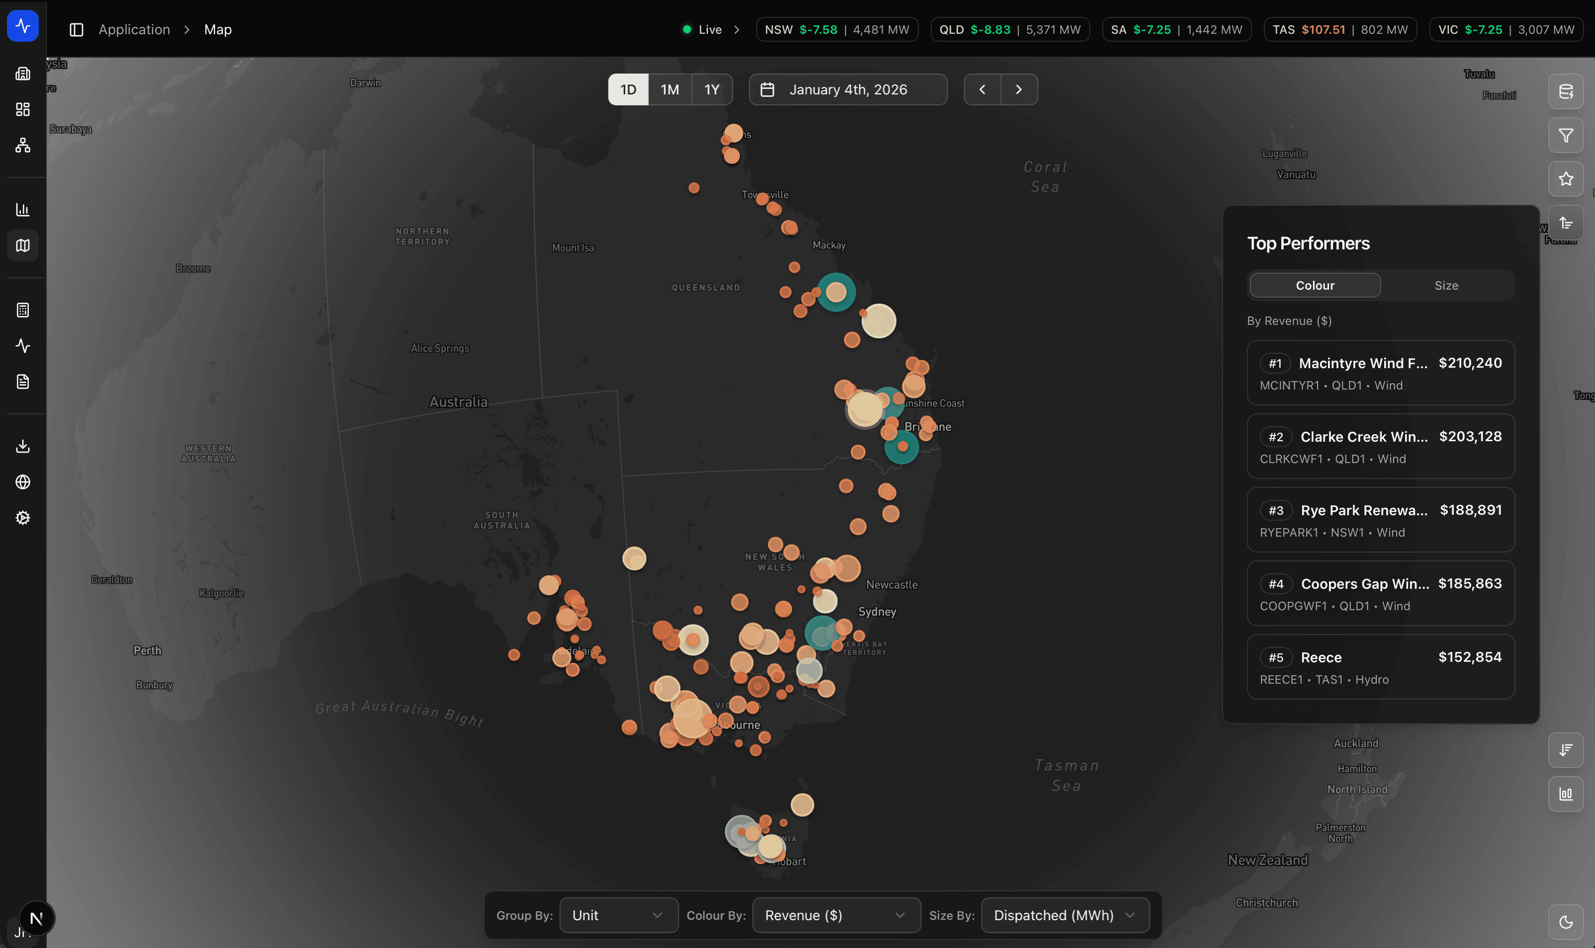Select the Macintyre Wind Farm performer card
The height and width of the screenshot is (948, 1595).
coord(1380,373)
